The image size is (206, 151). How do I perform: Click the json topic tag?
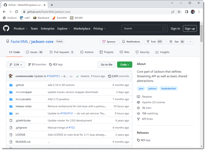141,89
